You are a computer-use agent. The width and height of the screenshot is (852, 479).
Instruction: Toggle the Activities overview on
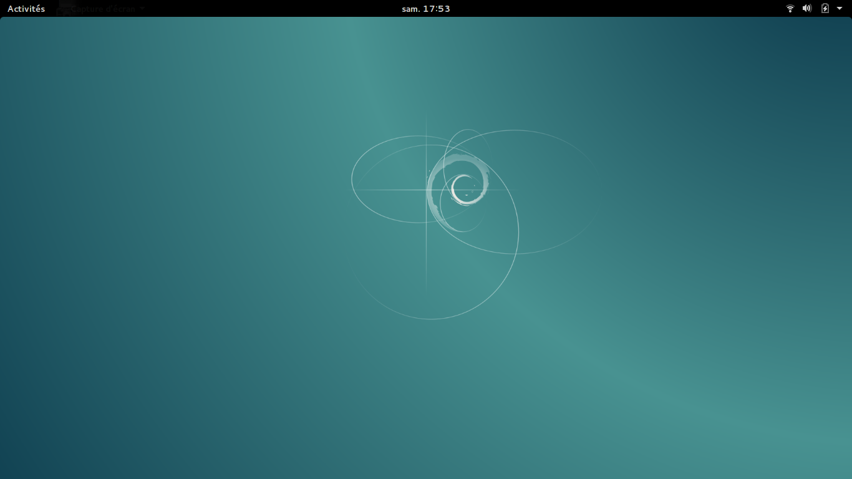click(x=26, y=8)
